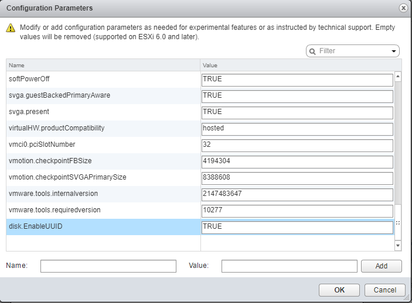Click the Cancel button

tap(385, 290)
